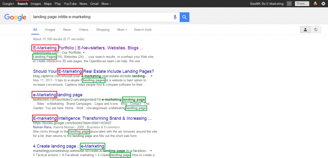
Task: Click the Noman Rana author link
Action: 43,127
